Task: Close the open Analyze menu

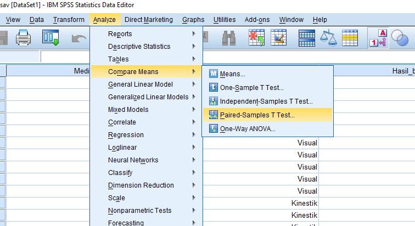Action: click(104, 20)
